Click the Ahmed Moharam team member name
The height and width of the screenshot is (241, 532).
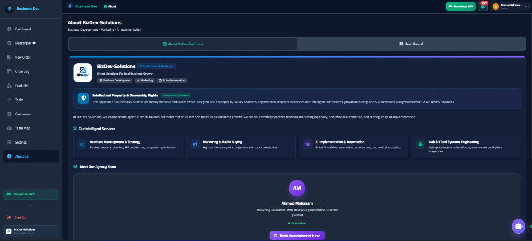[297, 204]
